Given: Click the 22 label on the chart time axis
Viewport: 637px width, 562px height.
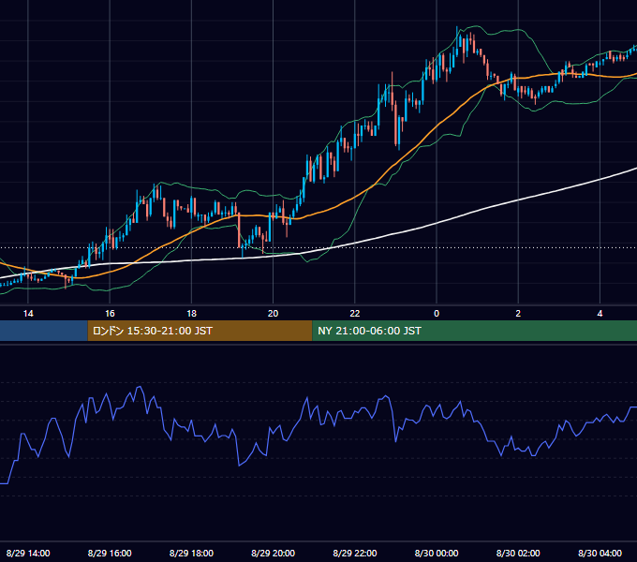Looking at the screenshot, I should (x=355, y=314).
